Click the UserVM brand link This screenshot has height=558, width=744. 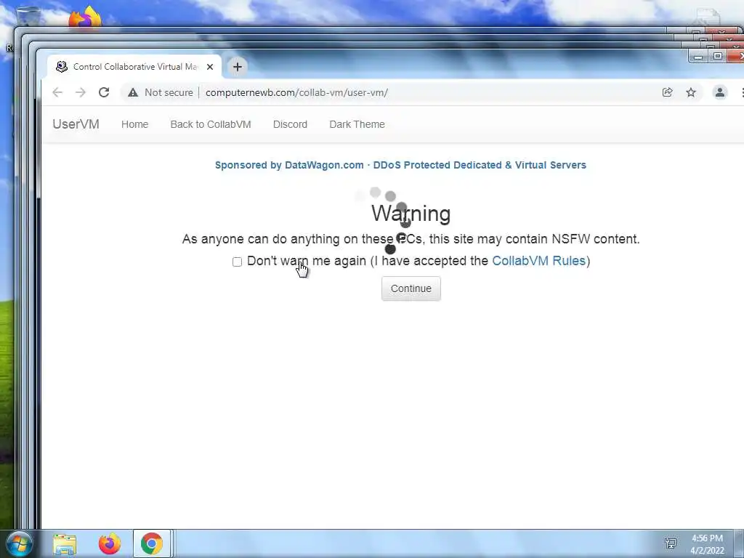(x=76, y=124)
